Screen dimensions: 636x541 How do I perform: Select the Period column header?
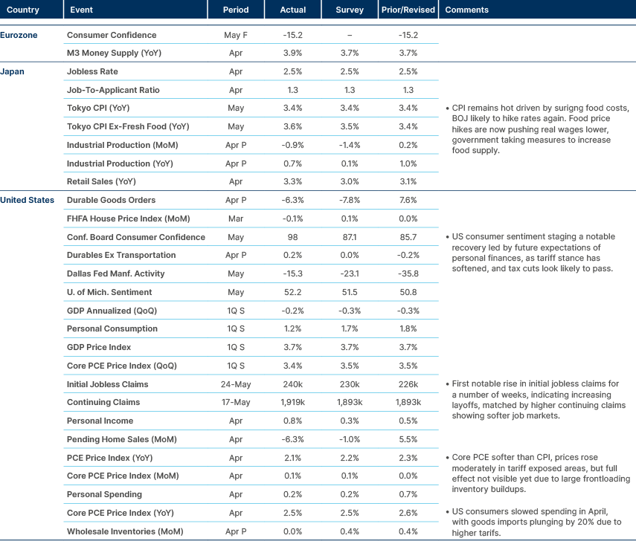235,10
